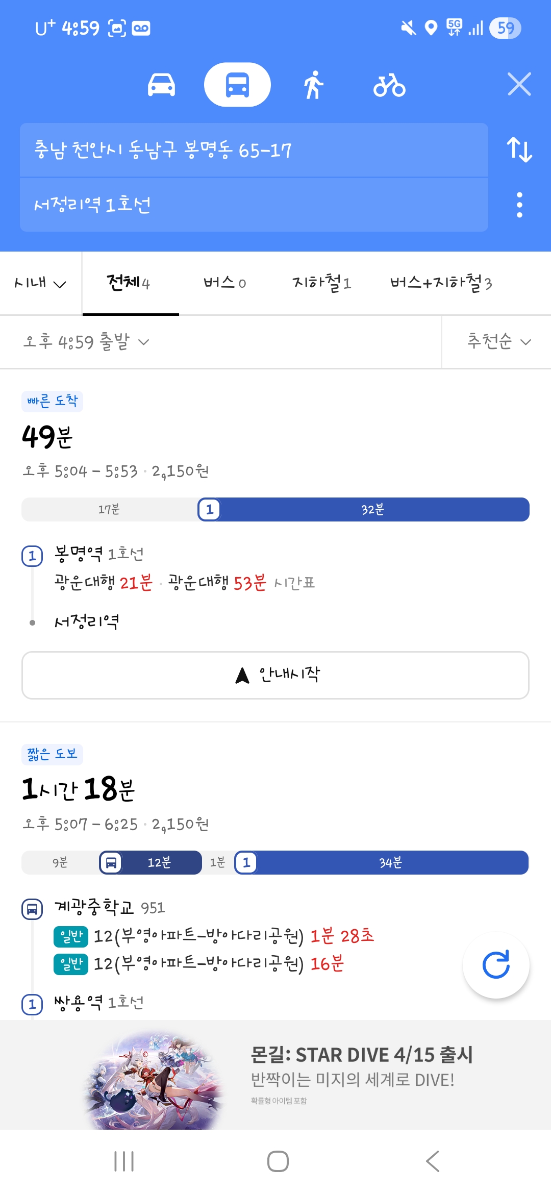The image size is (551, 1194).
Task: Switch to bicycle directions icon
Action: click(389, 85)
